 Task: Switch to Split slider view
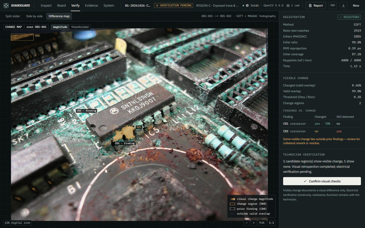(x=13, y=16)
